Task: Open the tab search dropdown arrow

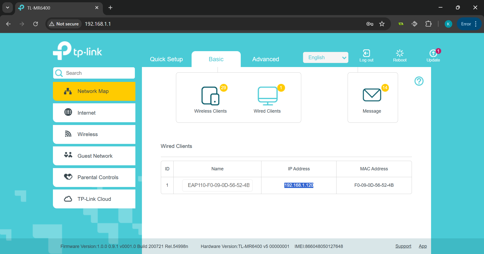Action: (x=8, y=8)
